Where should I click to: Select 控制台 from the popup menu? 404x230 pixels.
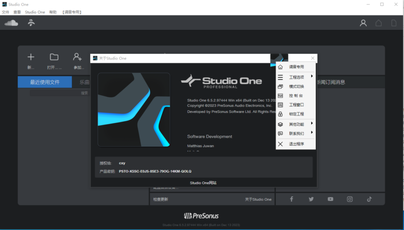click(x=296, y=96)
